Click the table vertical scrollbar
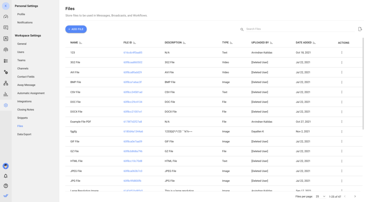Image resolution: width=370 pixels, height=202 pixels. pos(363,84)
